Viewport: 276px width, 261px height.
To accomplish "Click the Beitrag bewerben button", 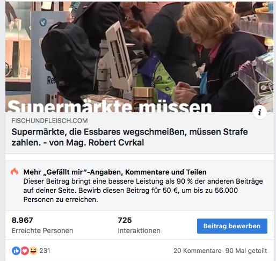I will click(x=232, y=226).
